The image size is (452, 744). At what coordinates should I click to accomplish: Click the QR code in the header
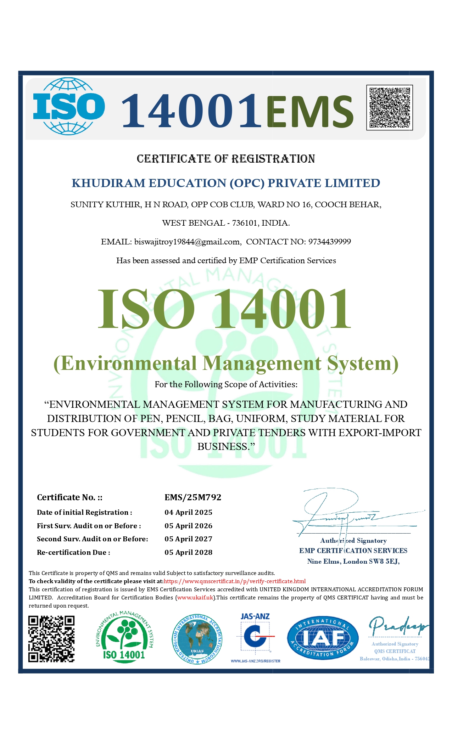point(389,107)
